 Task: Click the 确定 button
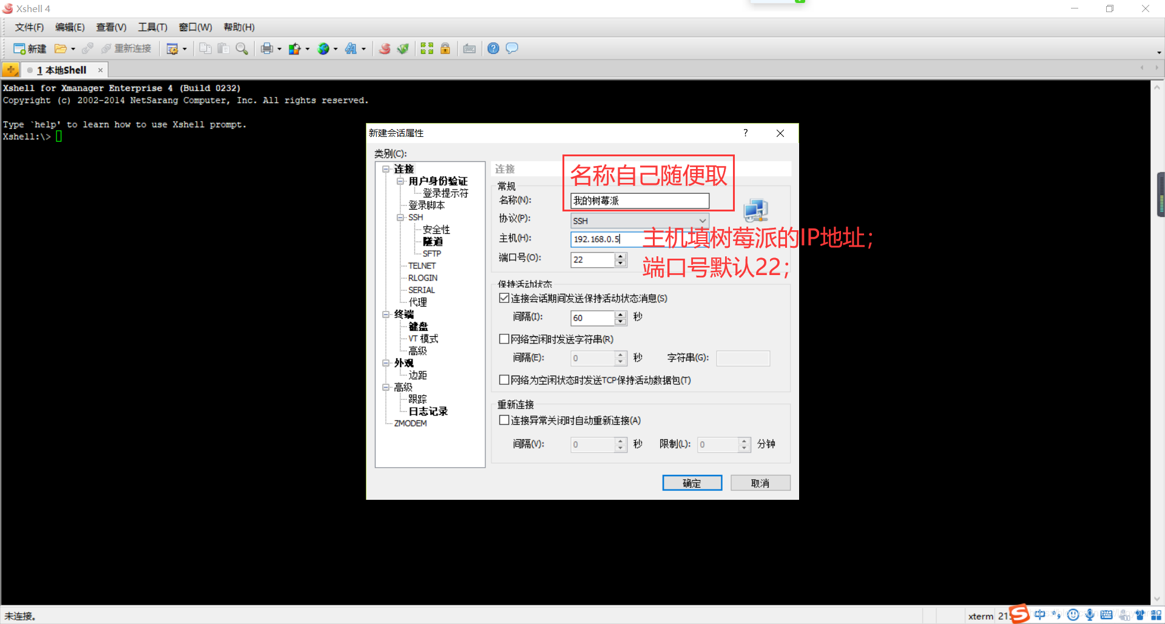pos(692,483)
